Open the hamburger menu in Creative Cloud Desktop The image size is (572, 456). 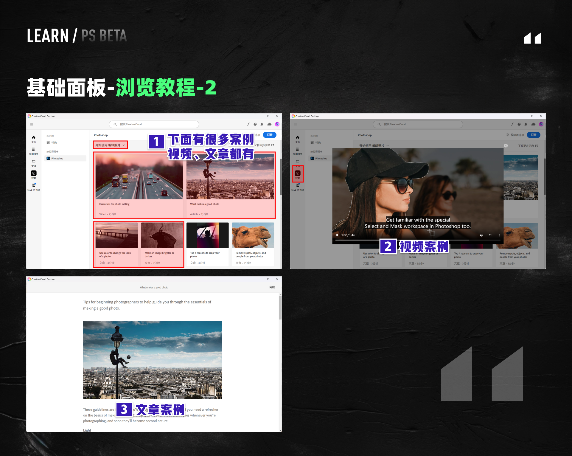[32, 124]
